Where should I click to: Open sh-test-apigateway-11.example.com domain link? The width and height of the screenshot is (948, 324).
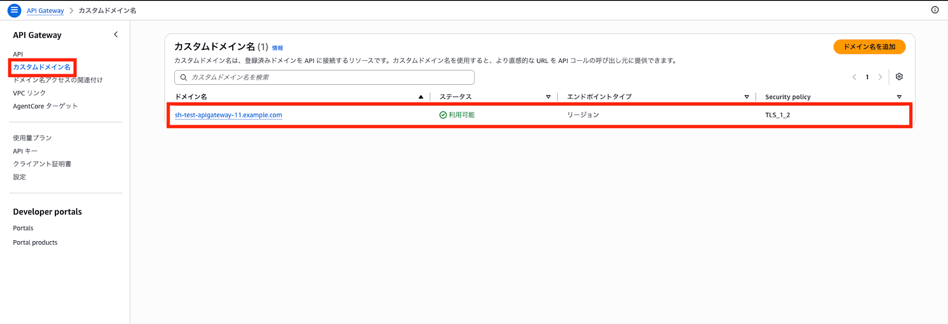[x=228, y=115]
